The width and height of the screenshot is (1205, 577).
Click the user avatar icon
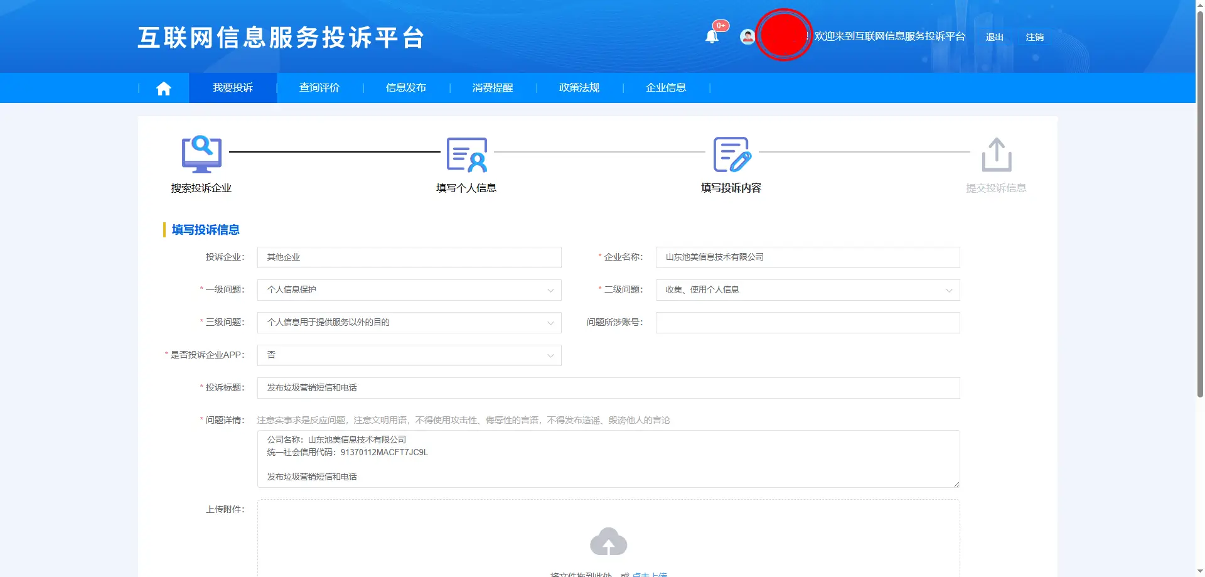747,37
